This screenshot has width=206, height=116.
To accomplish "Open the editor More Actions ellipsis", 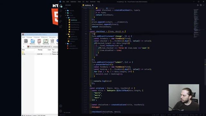I will coord(203,5).
